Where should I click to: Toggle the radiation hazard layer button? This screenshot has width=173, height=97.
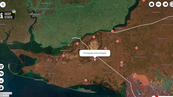tap(2, 67)
